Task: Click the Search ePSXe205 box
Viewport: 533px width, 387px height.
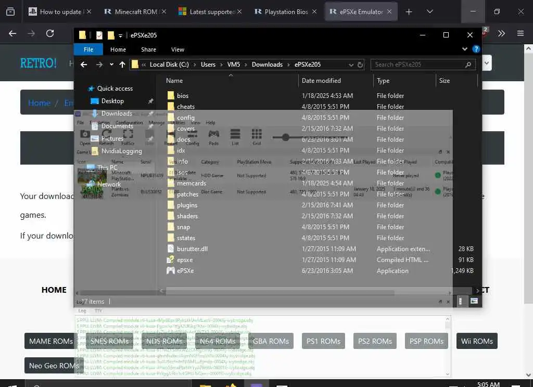Action: tap(423, 65)
